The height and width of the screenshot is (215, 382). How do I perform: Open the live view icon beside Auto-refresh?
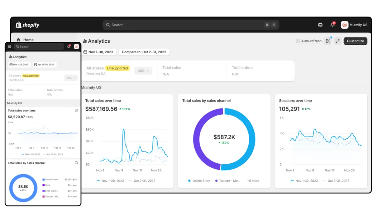point(328,41)
